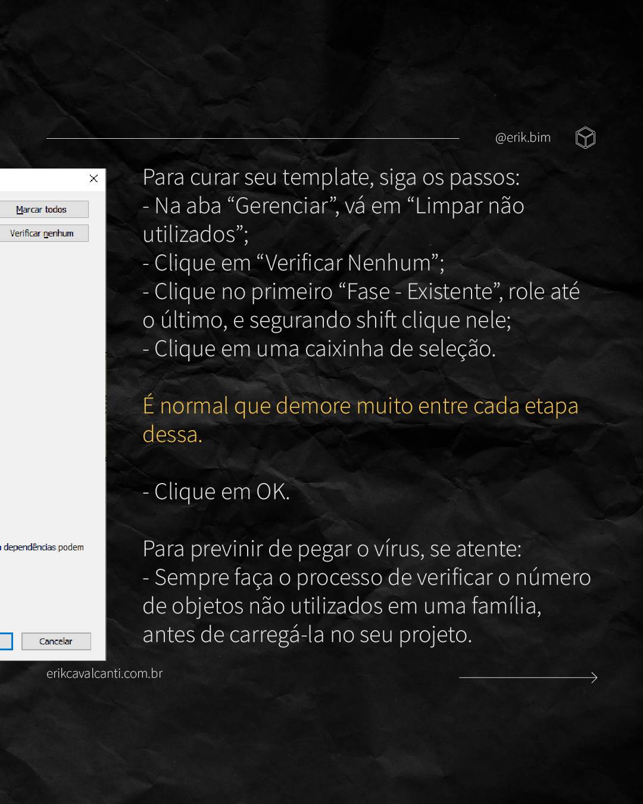Image resolution: width=643 pixels, height=804 pixels.
Task: Click the line mentioning "Verificar Nenhum" in quotes
Action: [294, 263]
